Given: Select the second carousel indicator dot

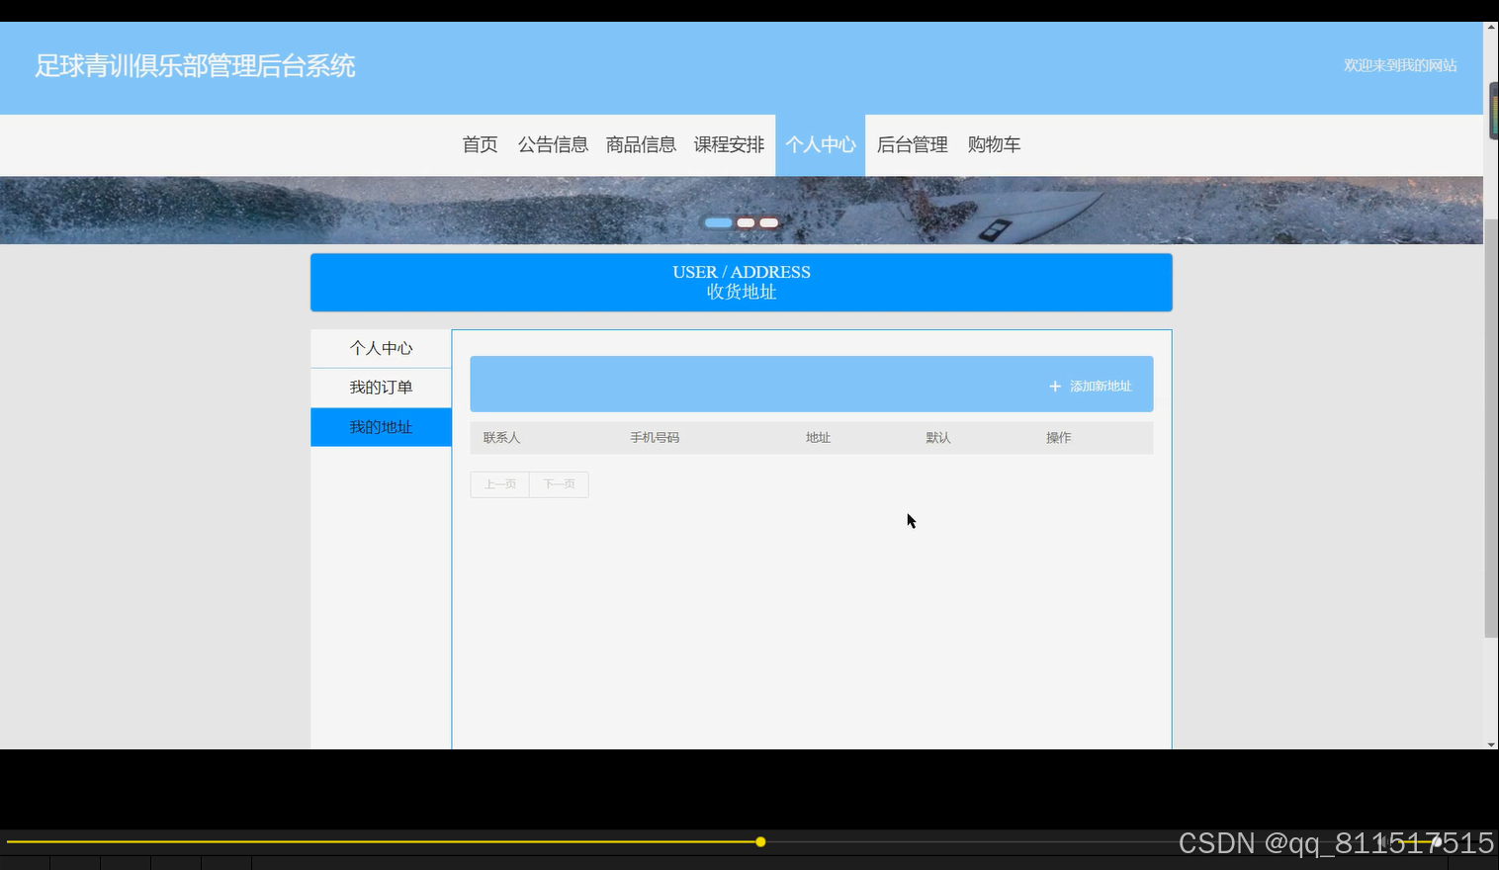Looking at the screenshot, I should [745, 222].
